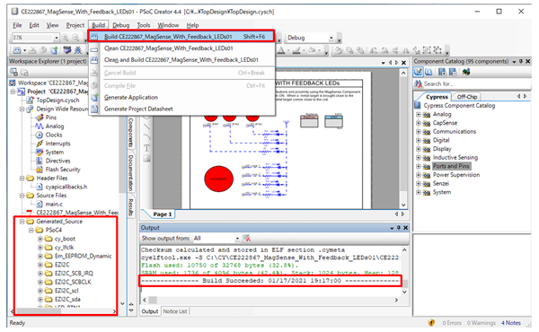The height and width of the screenshot is (332, 539).
Task: Click the ungroup shapes toolbar icon
Action: point(437,50)
